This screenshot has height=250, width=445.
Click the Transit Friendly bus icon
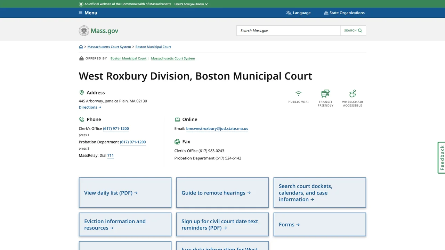coord(325,94)
